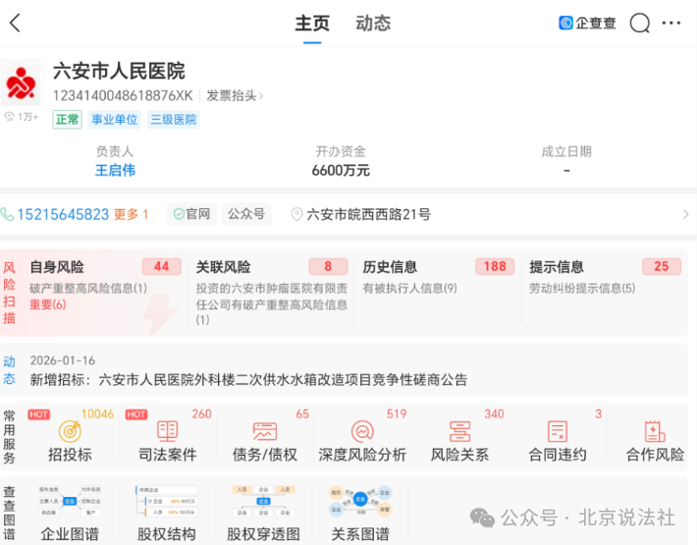The width and height of the screenshot is (697, 545).
Task: Expand 发票抬头 details
Action: [235, 96]
